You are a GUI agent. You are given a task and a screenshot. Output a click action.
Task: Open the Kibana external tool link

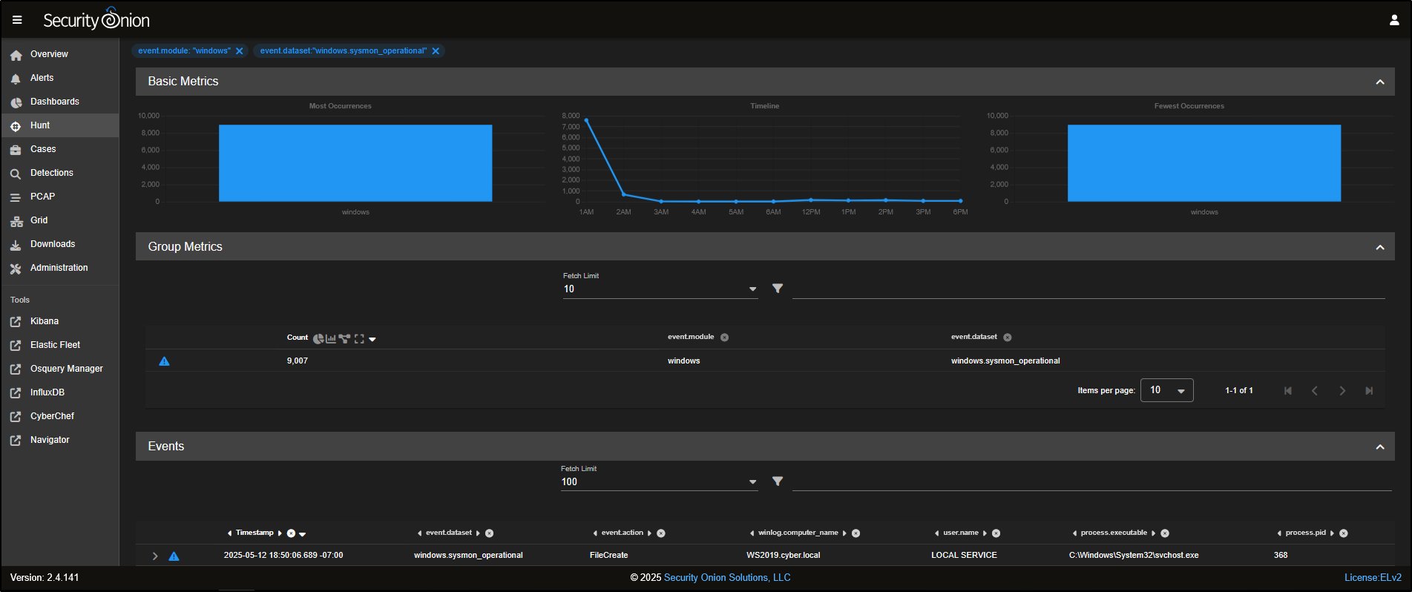[45, 321]
